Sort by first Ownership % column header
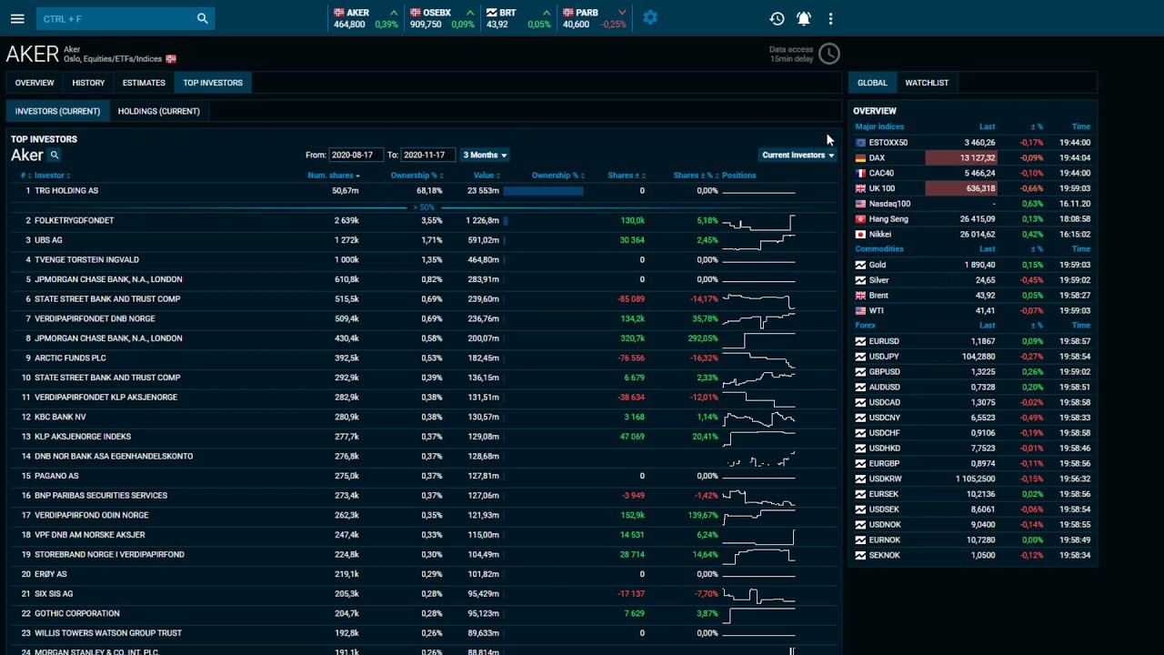This screenshot has width=1164, height=655. [416, 176]
